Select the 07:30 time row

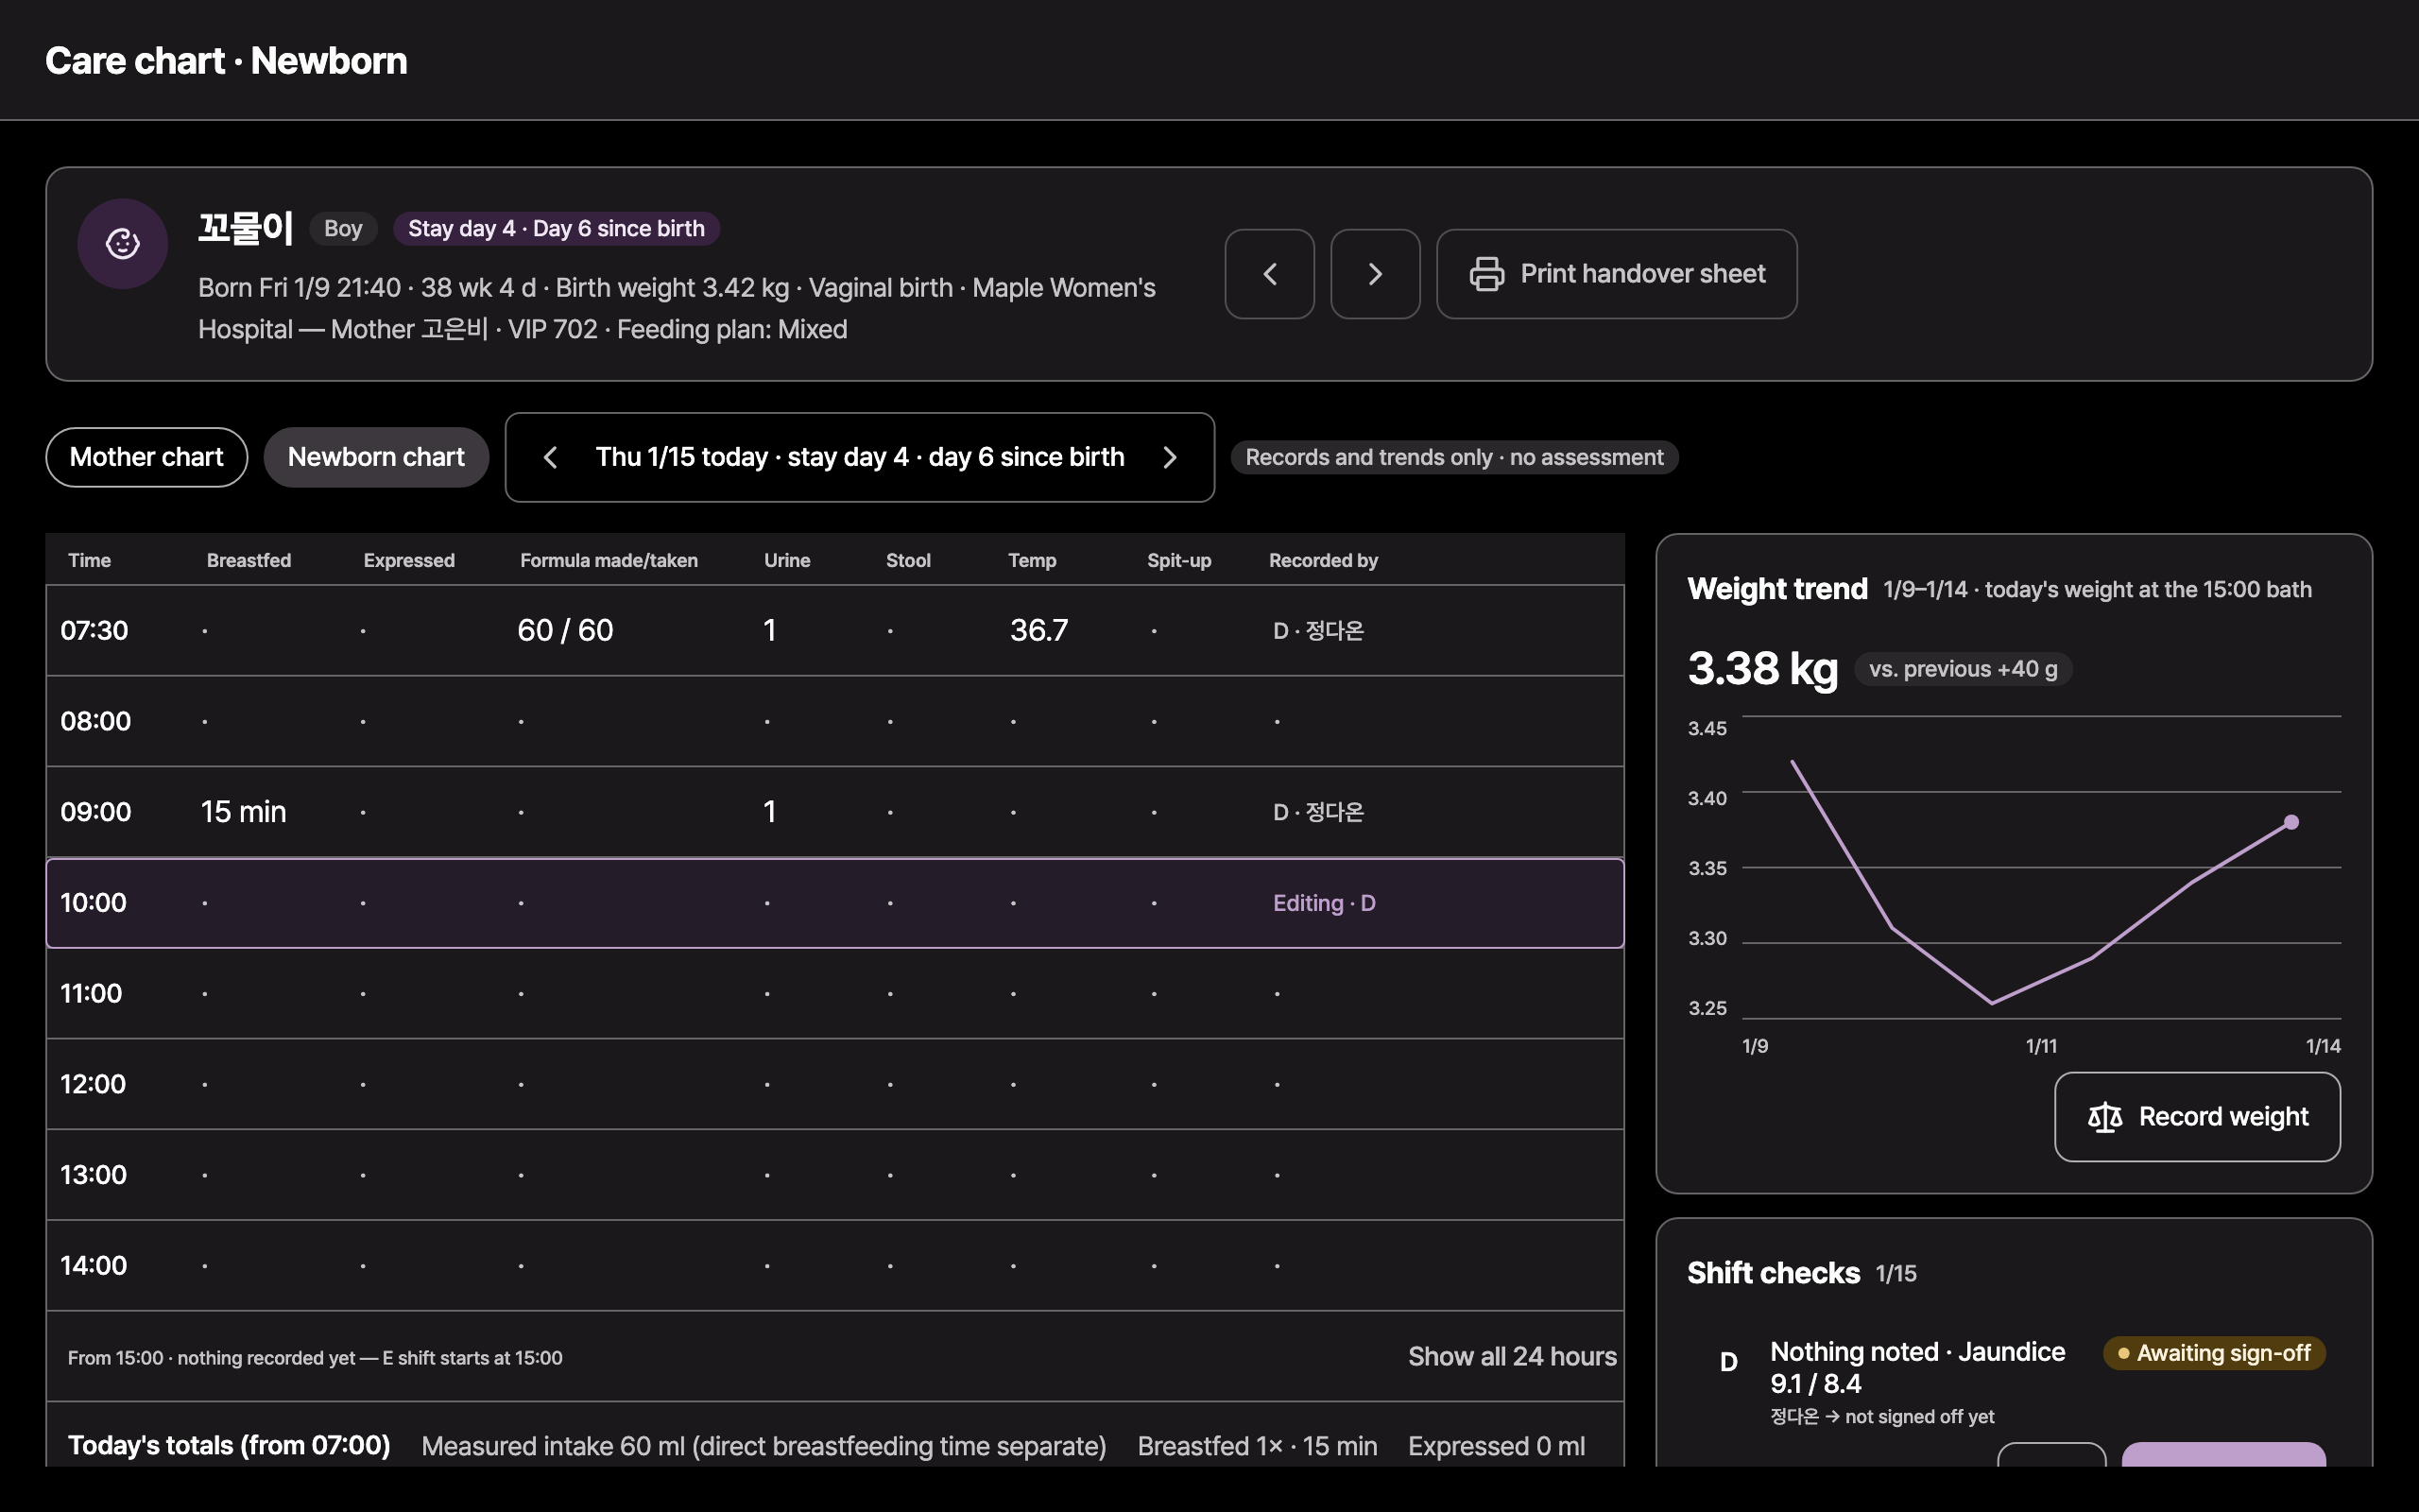pyautogui.click(x=834, y=630)
